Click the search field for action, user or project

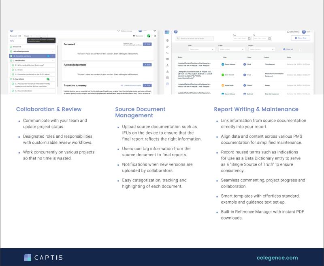(x=195, y=38)
